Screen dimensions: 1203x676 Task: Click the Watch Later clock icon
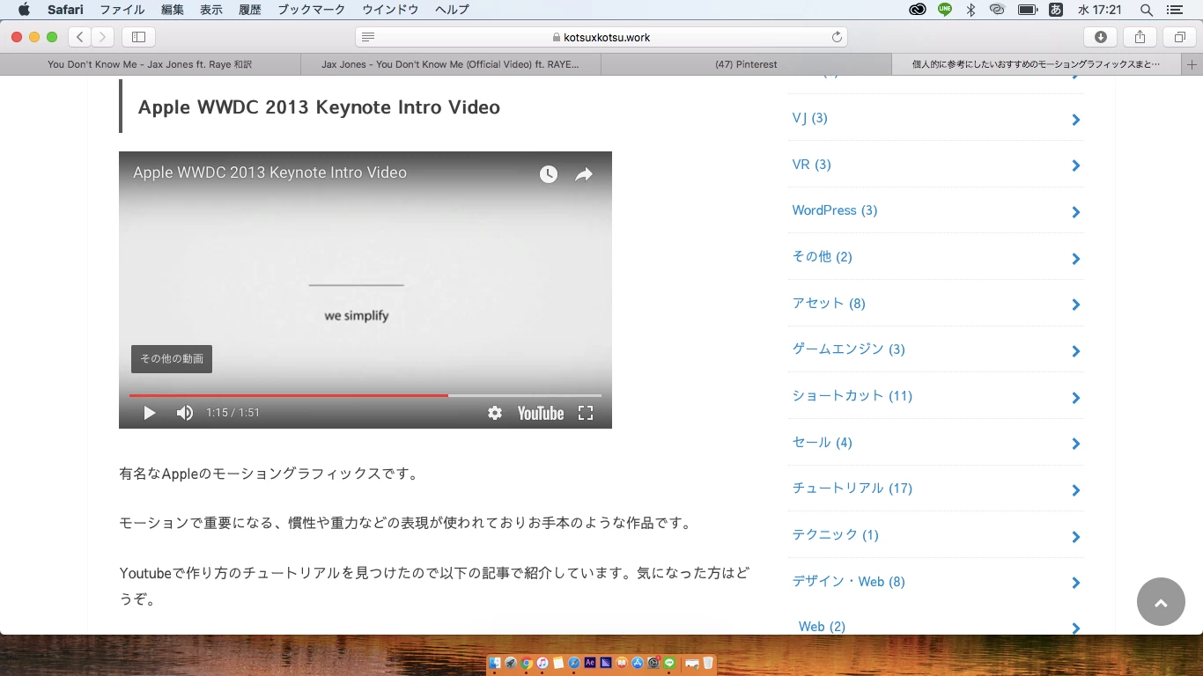[549, 174]
